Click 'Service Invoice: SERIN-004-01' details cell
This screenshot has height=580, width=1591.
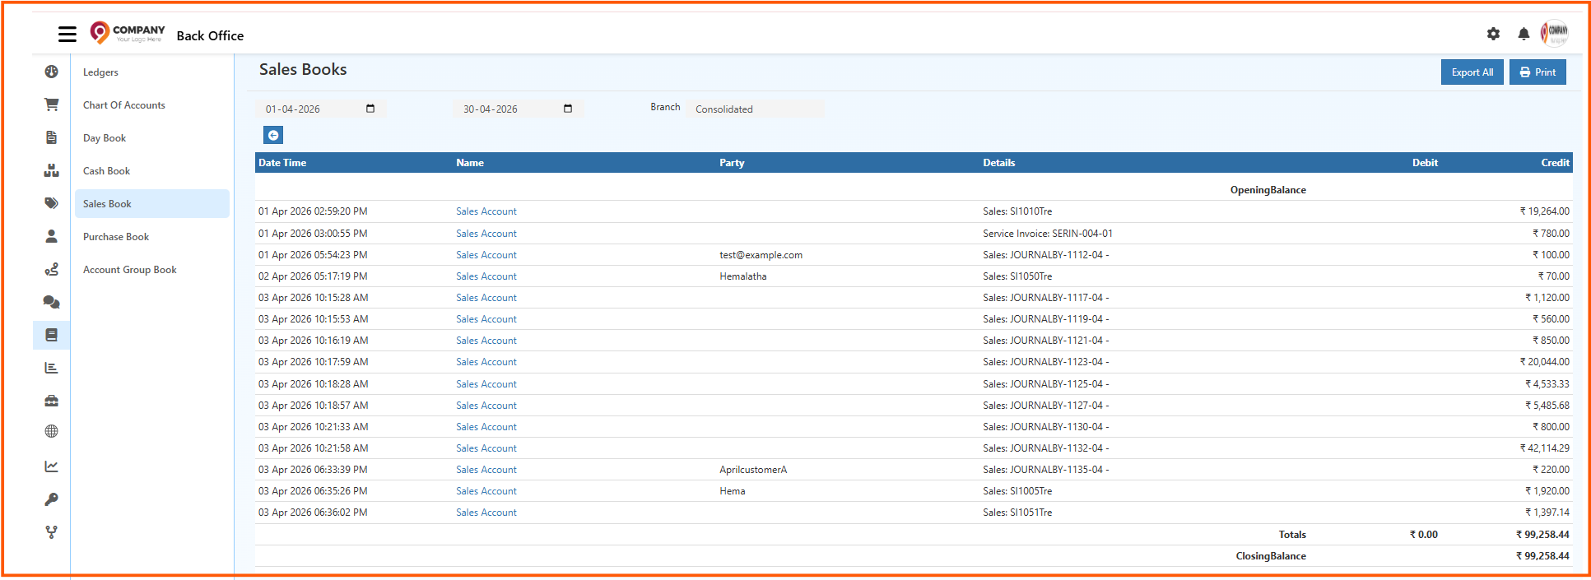click(x=1048, y=234)
